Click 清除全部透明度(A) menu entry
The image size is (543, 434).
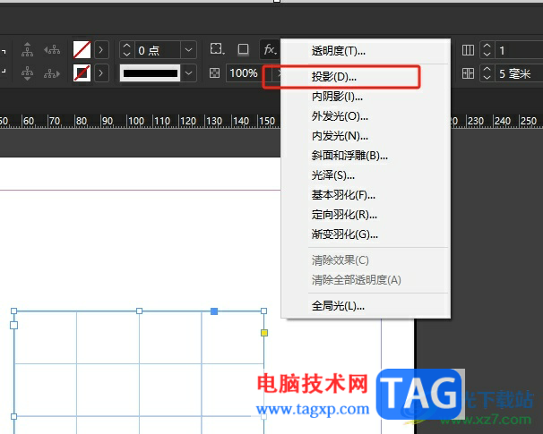pos(366,280)
